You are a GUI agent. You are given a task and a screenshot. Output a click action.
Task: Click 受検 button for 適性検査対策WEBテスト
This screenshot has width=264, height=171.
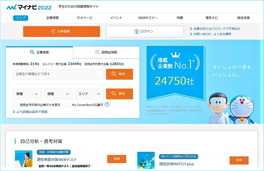point(117,159)
